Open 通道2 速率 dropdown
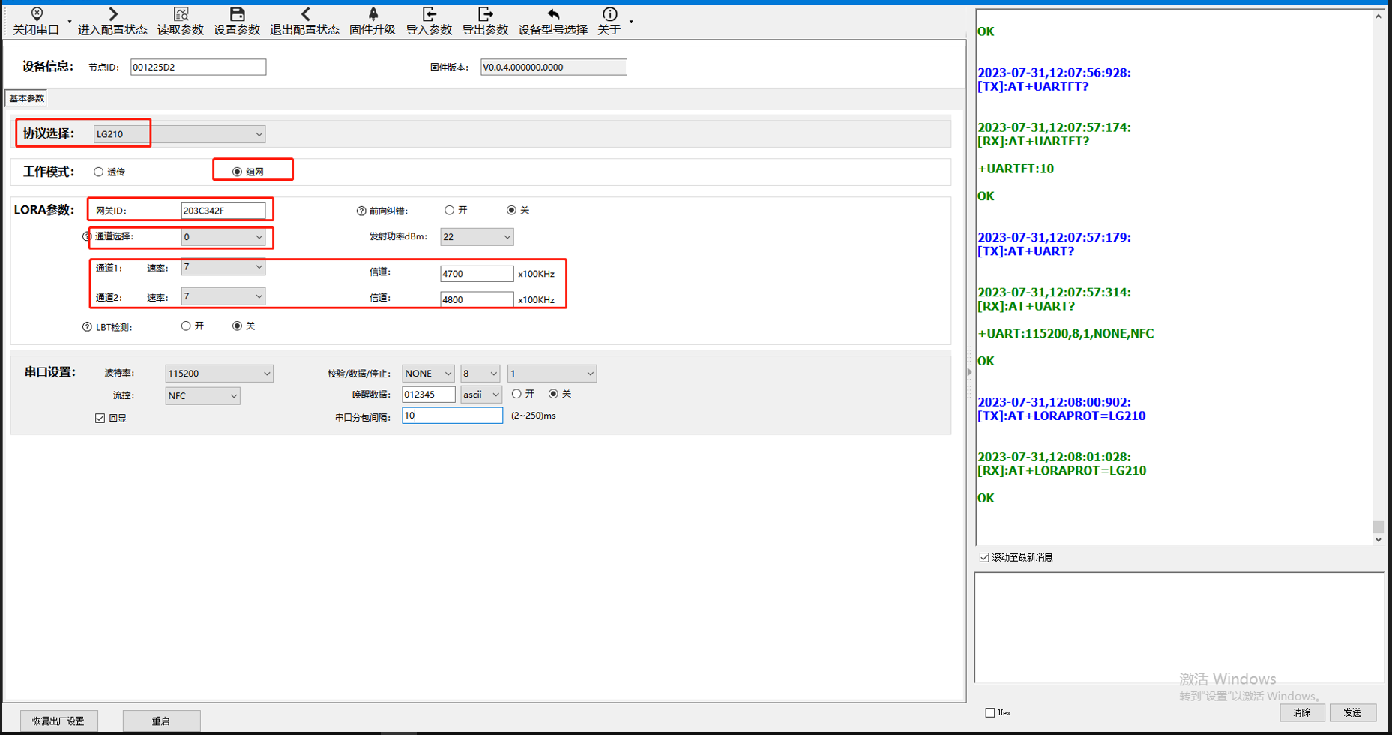1392x735 pixels. [x=223, y=296]
